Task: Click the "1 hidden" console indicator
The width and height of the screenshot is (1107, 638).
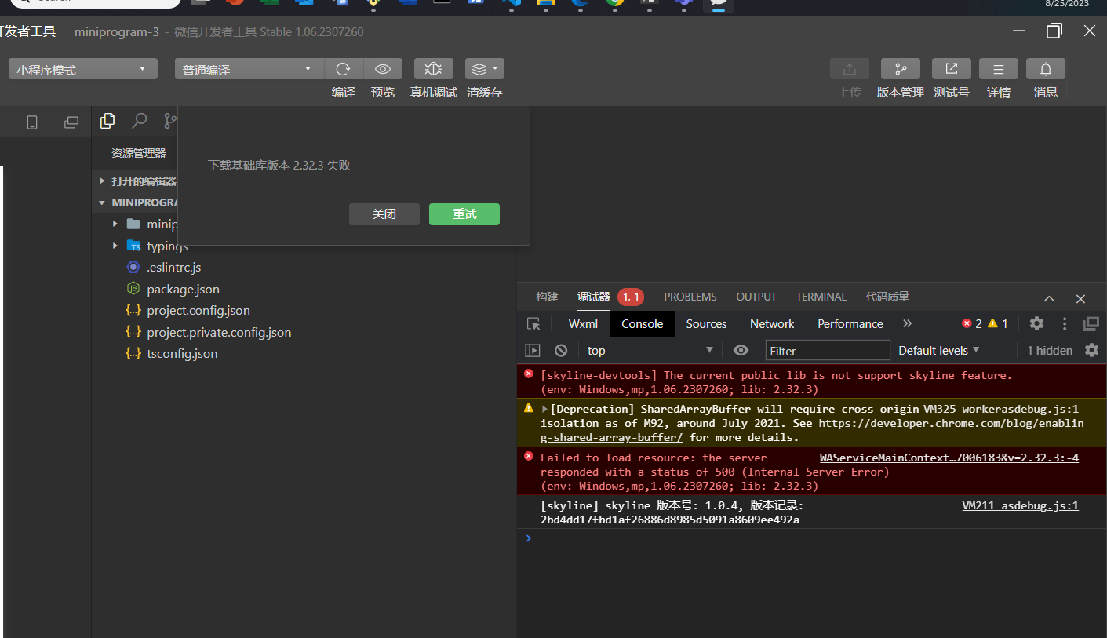Action: click(x=1050, y=351)
